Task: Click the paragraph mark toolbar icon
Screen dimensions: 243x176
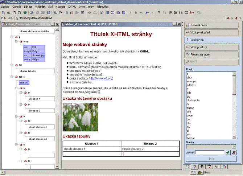Action: (x=159, y=13)
